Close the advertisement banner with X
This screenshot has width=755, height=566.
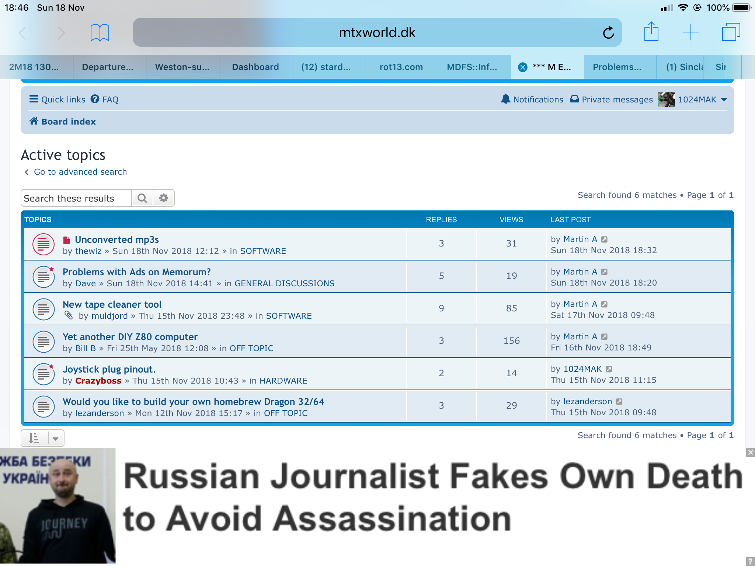[x=750, y=453]
